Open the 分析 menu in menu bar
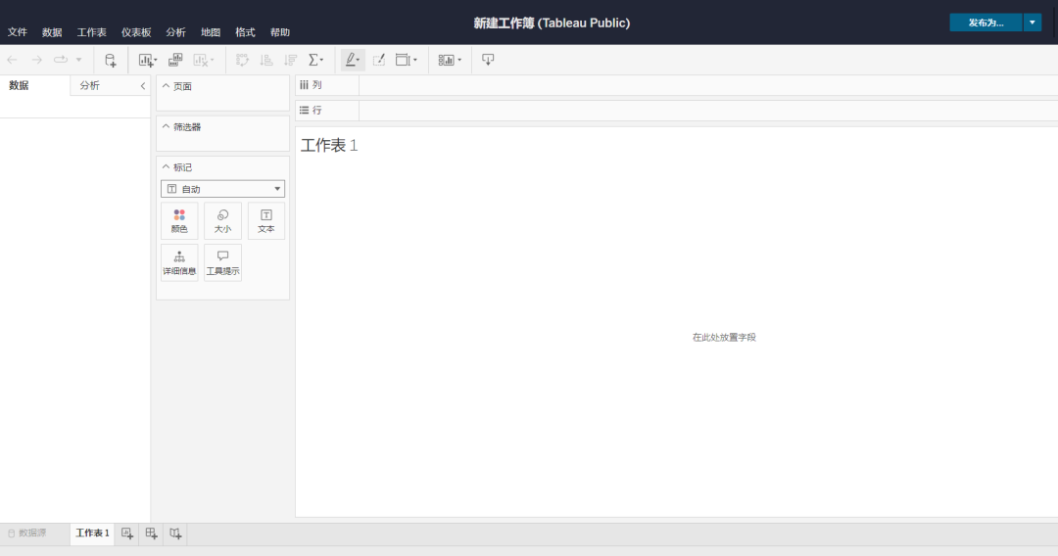1058x556 pixels. (x=175, y=32)
